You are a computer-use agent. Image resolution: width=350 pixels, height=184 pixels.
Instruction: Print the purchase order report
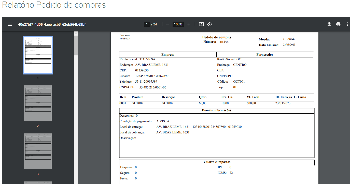click(x=338, y=24)
